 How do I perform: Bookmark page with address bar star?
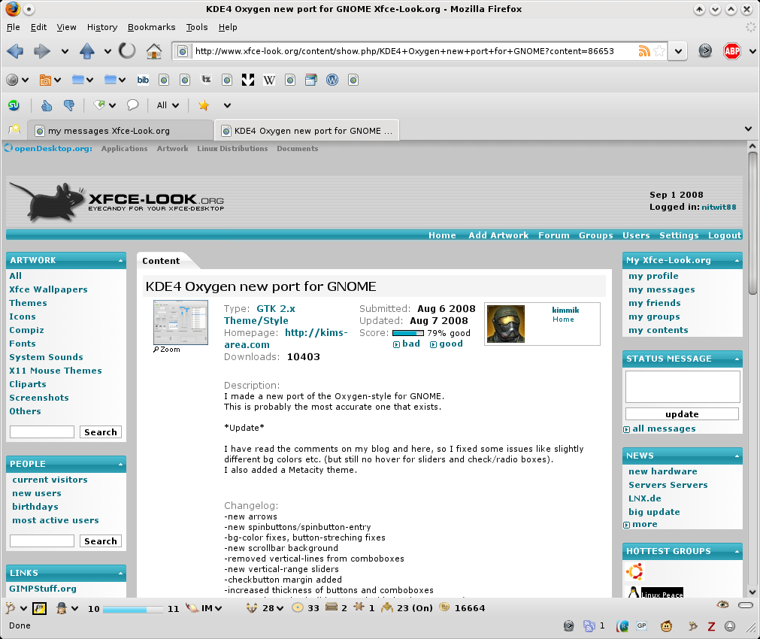(659, 51)
